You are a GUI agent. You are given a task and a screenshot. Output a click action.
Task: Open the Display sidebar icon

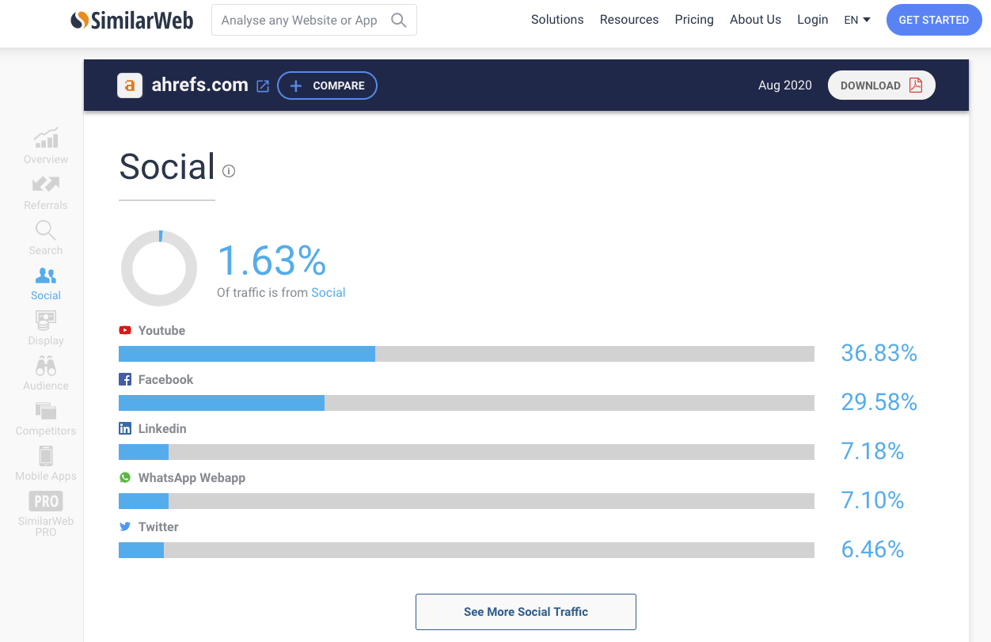click(x=46, y=321)
